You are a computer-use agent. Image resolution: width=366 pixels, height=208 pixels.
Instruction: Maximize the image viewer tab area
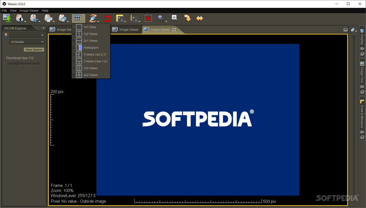pyautogui.click(x=345, y=30)
